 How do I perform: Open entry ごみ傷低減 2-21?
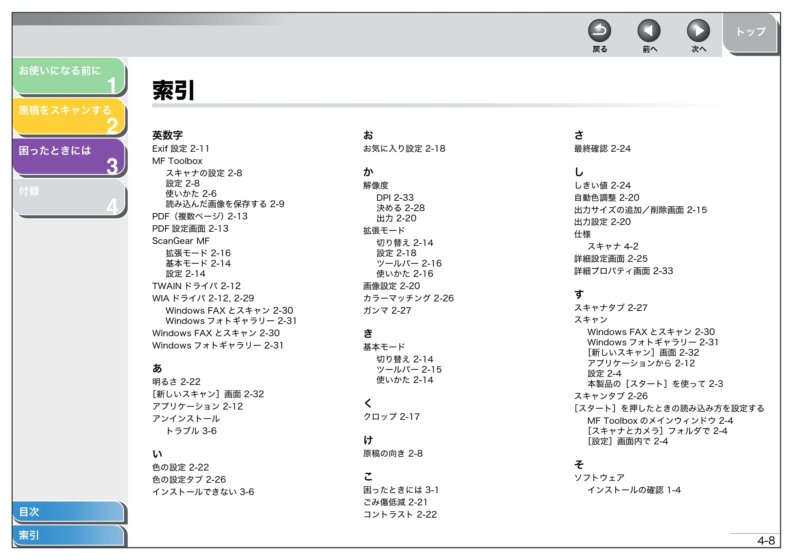tap(395, 502)
